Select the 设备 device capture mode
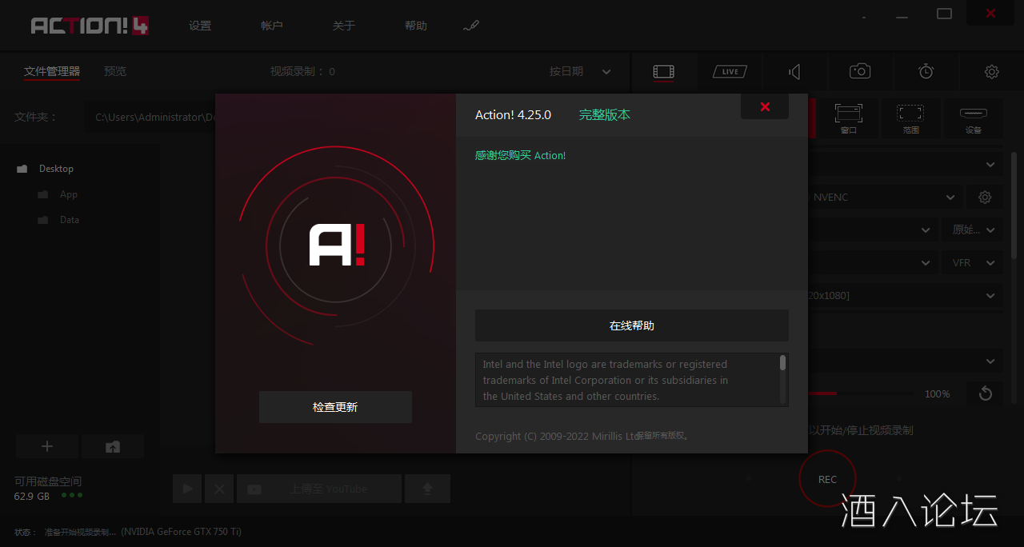 (x=973, y=118)
